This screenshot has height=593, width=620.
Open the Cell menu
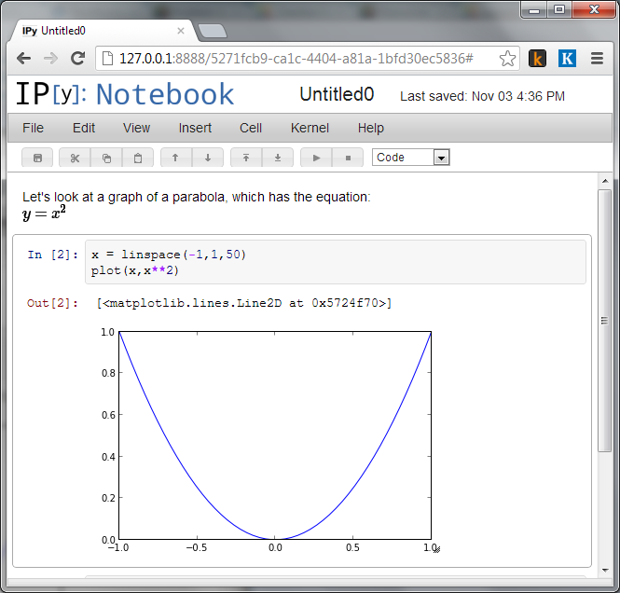point(251,128)
